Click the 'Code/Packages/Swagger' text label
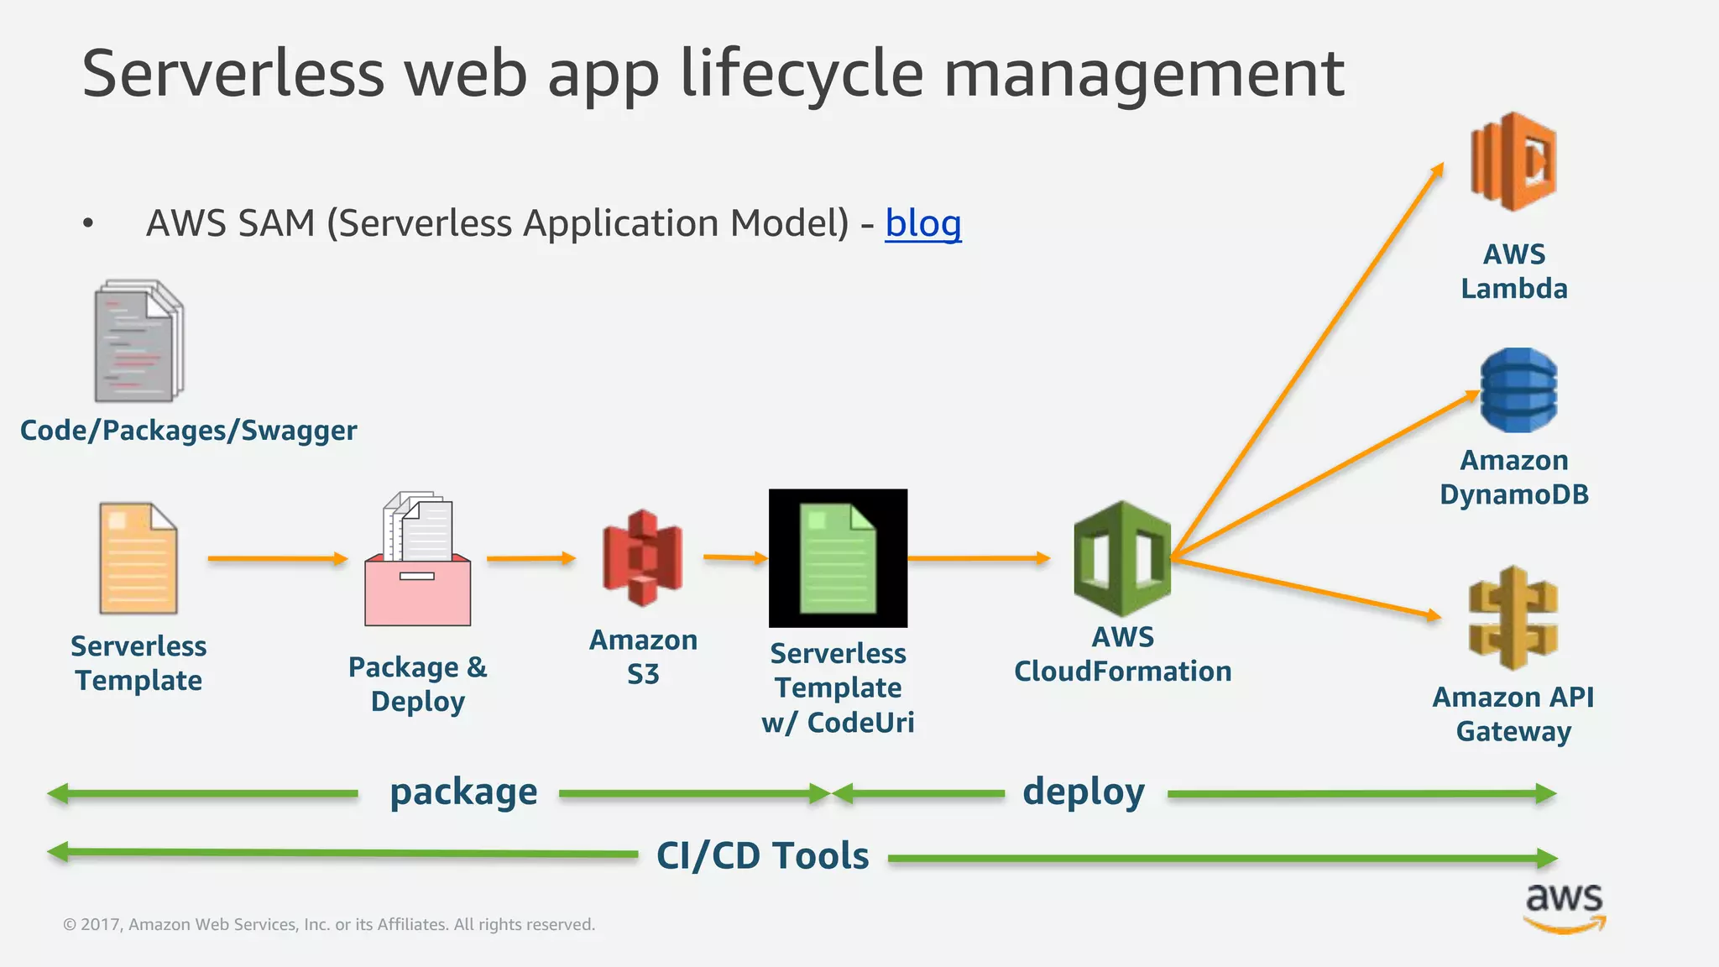 [188, 431]
